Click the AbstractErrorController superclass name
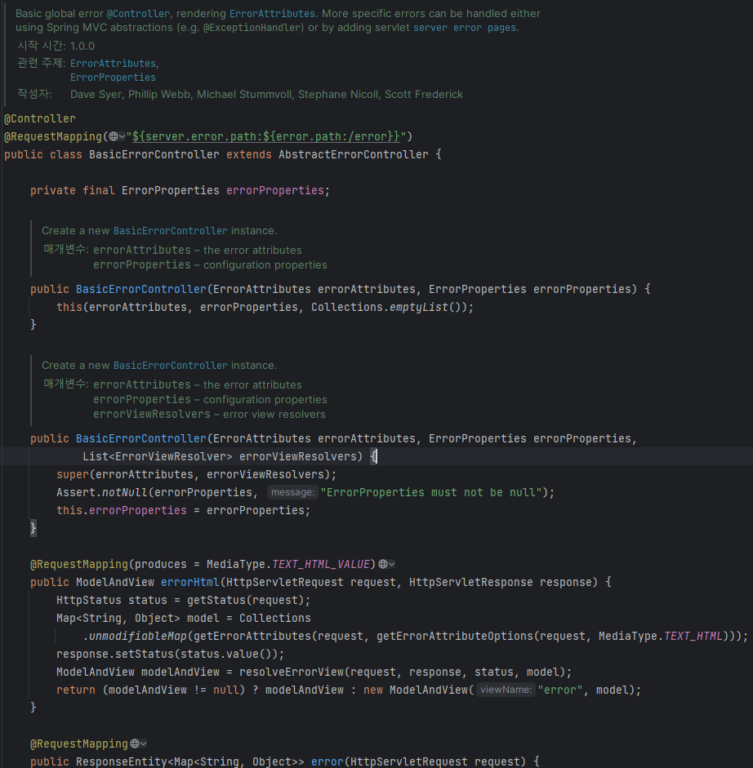Image resolution: width=753 pixels, height=768 pixels. tap(353, 154)
